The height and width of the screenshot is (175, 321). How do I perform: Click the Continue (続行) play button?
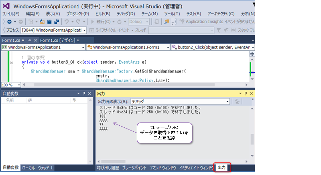101,22
